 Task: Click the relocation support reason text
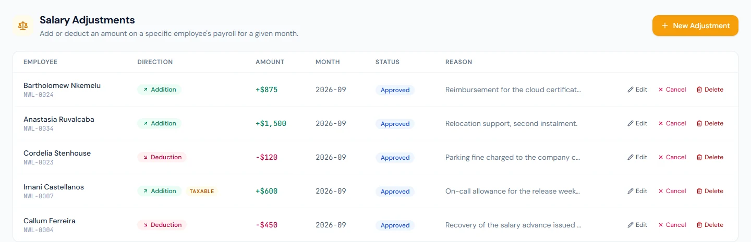(x=511, y=123)
